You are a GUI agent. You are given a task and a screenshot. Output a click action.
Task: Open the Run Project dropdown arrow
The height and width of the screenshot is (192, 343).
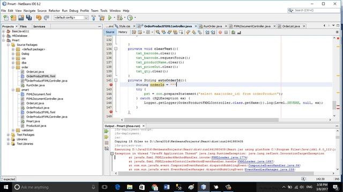point(114,18)
